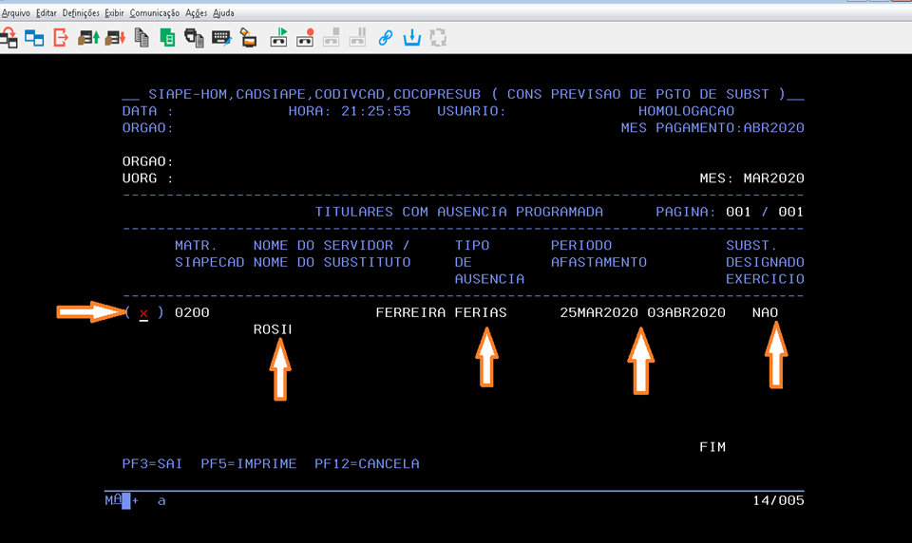
Task: Click NOME DO SERVIDOR column header
Action: [332, 246]
